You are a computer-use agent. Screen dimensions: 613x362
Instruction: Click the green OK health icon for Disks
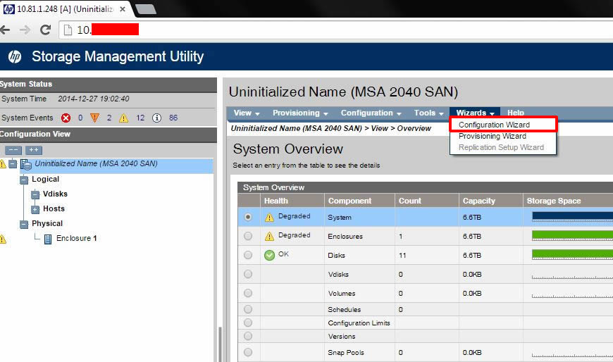pos(269,255)
